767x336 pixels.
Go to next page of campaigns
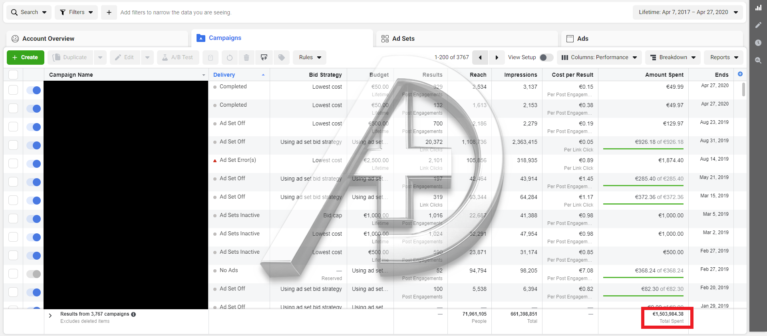pos(497,58)
